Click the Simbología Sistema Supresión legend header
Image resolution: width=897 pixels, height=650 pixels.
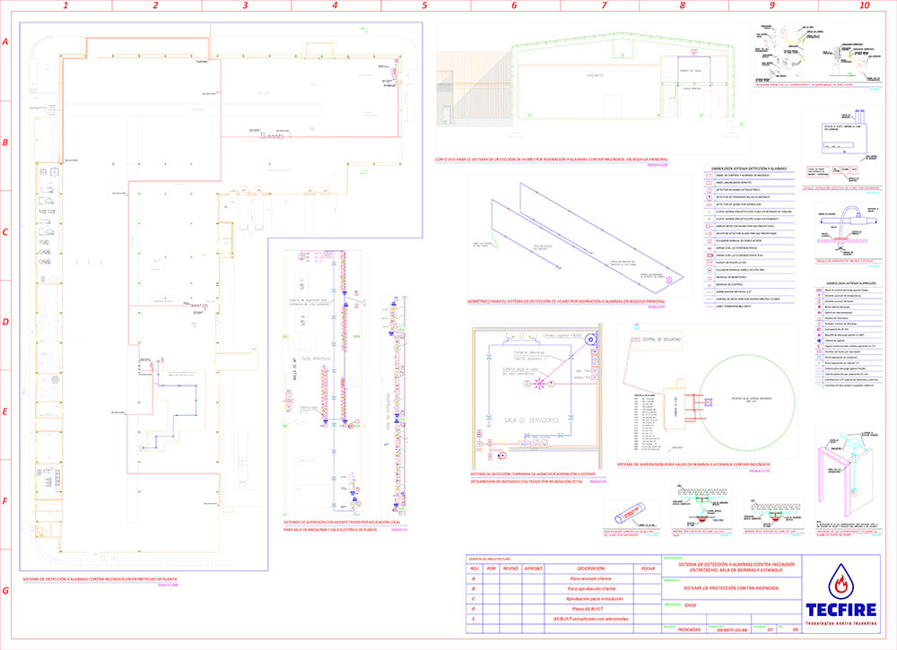[x=848, y=282]
